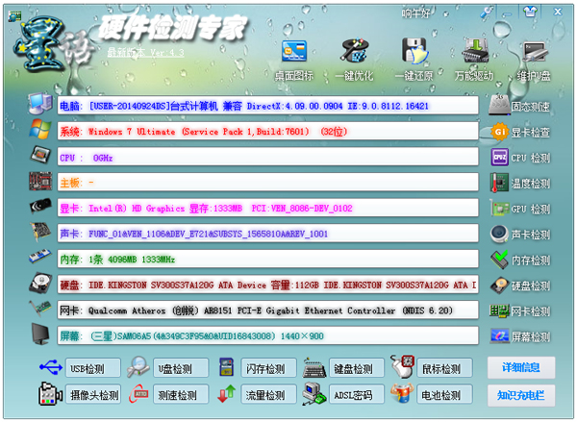
Task: Click the speed gauge icon beside 测速检测
Action: click(138, 394)
